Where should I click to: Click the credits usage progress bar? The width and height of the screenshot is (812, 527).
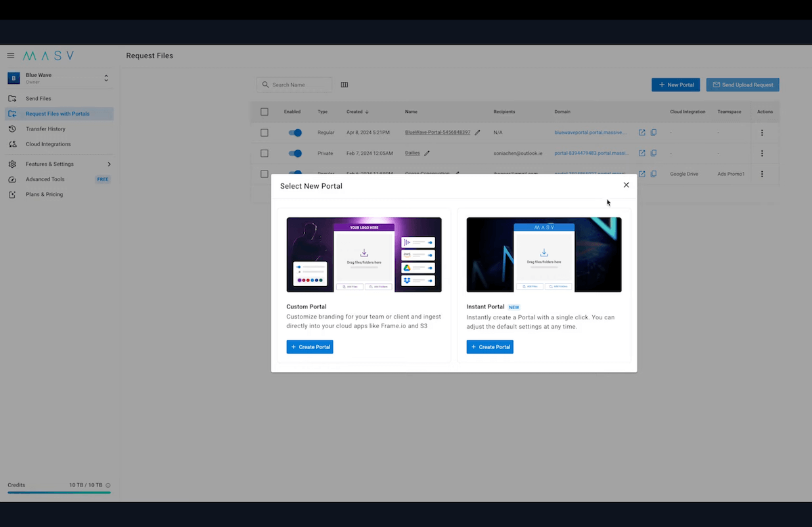click(x=59, y=492)
